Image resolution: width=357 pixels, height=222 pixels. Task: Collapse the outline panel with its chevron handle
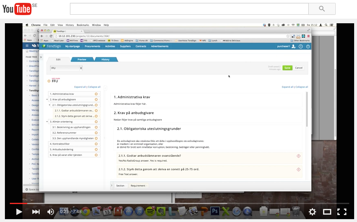coord(106,88)
